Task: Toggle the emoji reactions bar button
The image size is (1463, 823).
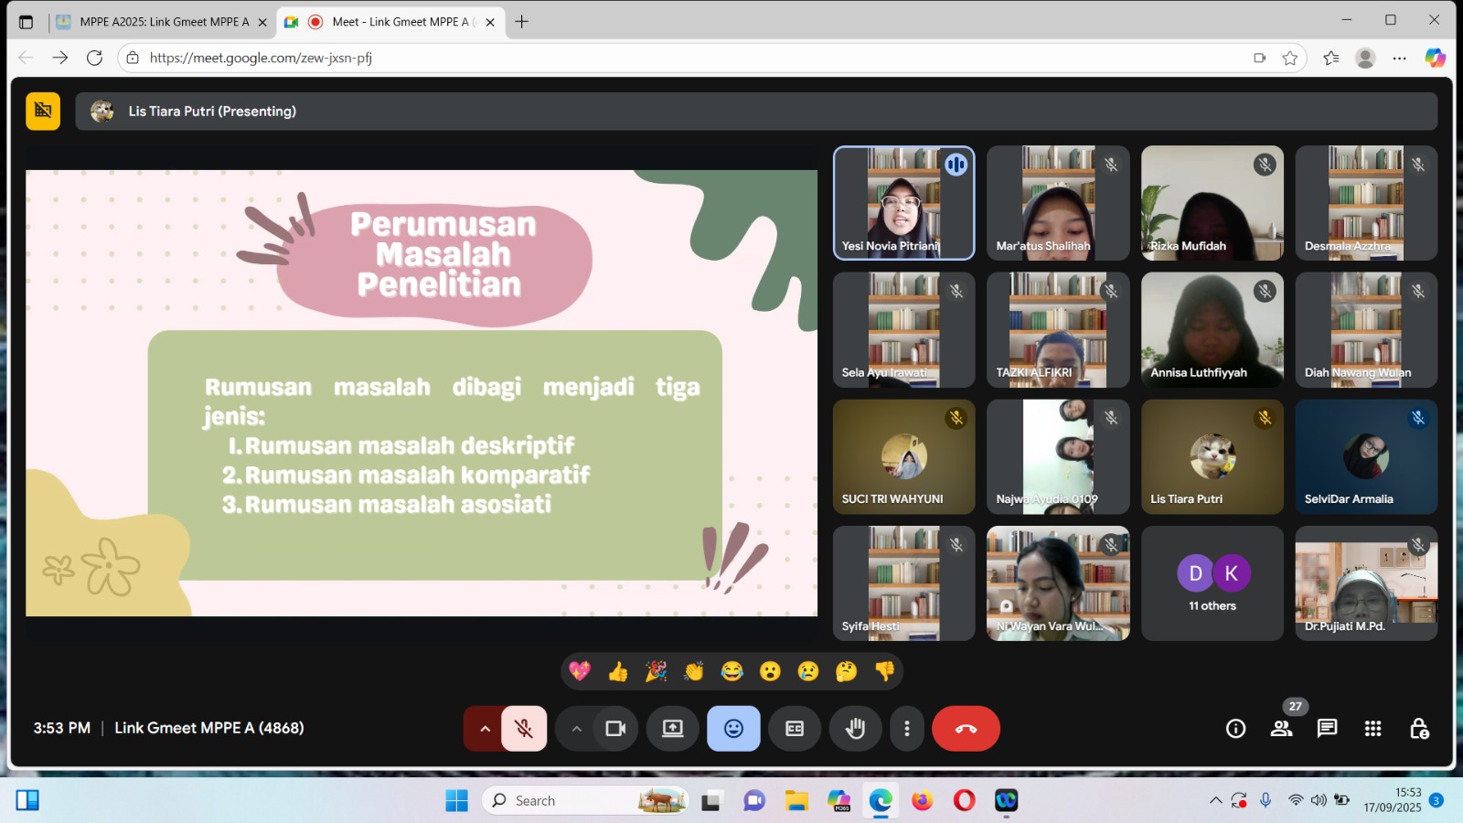Action: (x=733, y=729)
